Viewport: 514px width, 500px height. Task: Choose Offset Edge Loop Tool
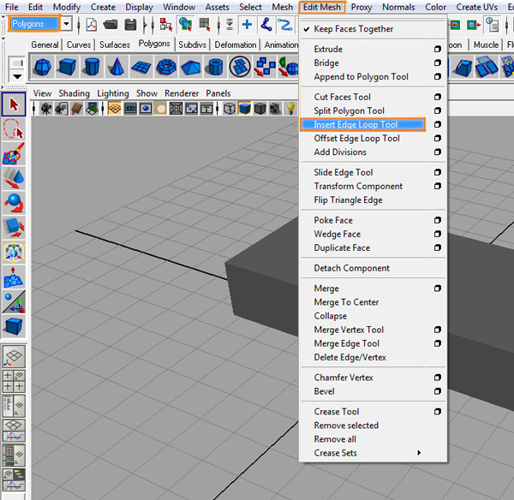pos(356,138)
